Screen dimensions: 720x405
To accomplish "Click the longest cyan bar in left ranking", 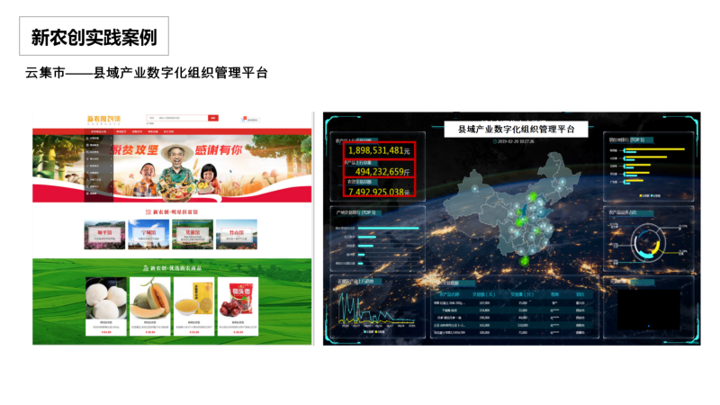I will tap(389, 228).
